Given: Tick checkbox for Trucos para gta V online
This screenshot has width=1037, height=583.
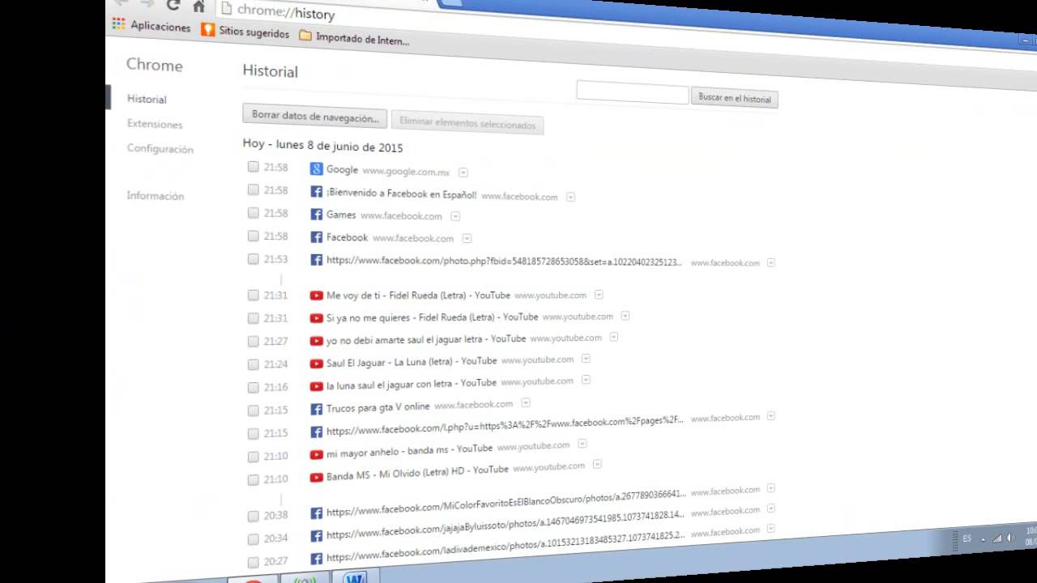Looking at the screenshot, I should click(x=254, y=411).
